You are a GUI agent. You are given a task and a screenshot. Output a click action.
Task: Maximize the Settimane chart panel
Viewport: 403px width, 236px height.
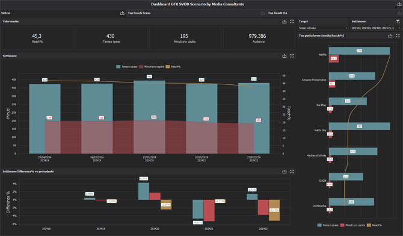point(292,56)
